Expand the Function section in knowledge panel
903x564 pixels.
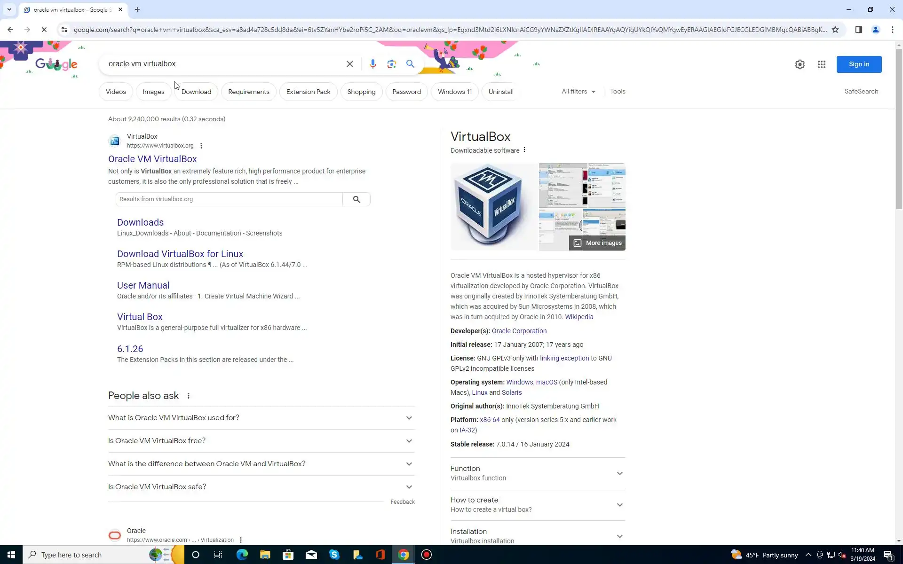(x=537, y=473)
